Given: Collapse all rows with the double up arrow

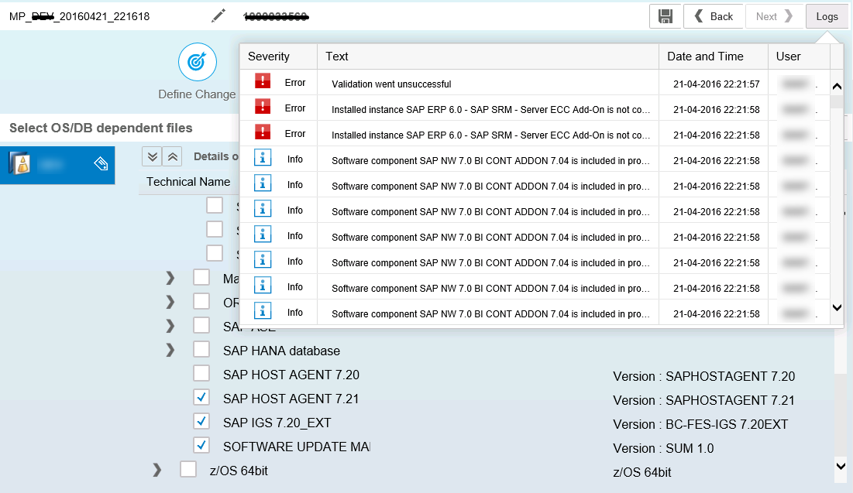Looking at the screenshot, I should point(173,156).
